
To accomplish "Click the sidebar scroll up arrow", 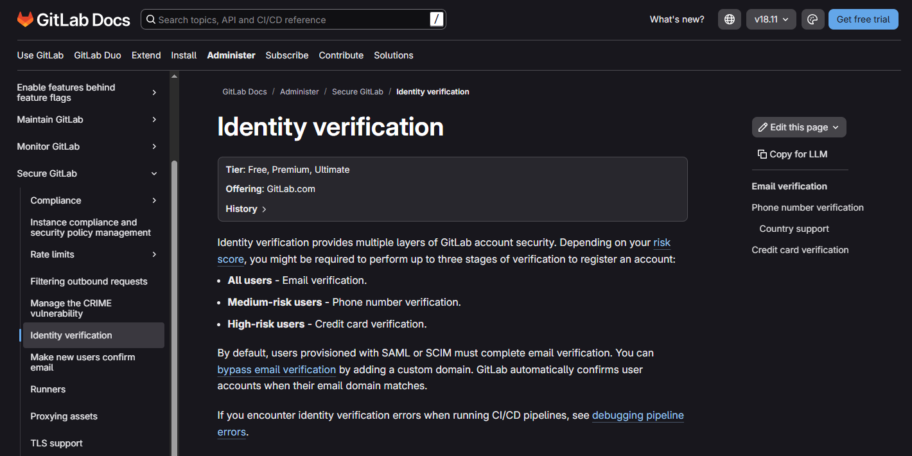I will tap(174, 76).
